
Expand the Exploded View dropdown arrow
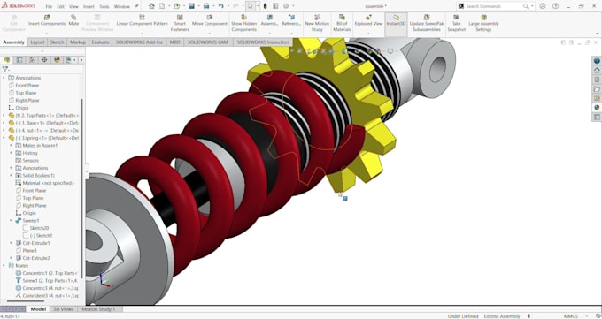(368, 34)
